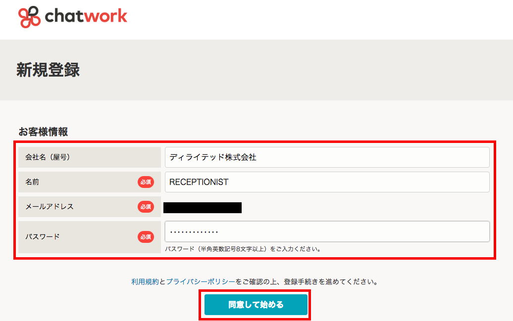The image size is (513, 321).
Task: Click the blacked-out email address value
Action: point(203,207)
